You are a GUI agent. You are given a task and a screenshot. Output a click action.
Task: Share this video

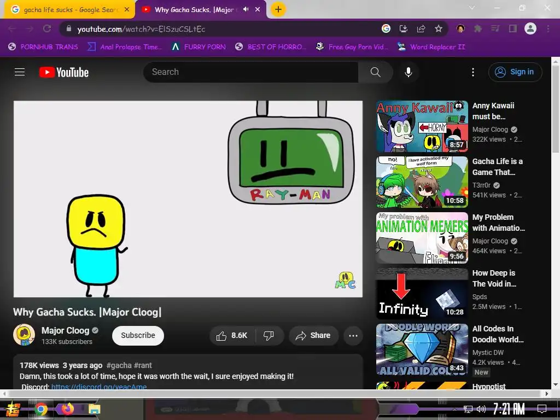pos(313,336)
